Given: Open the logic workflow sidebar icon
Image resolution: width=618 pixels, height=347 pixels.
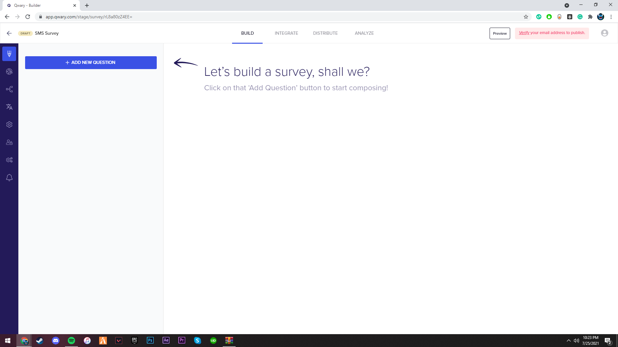Looking at the screenshot, I should pyautogui.click(x=9, y=89).
